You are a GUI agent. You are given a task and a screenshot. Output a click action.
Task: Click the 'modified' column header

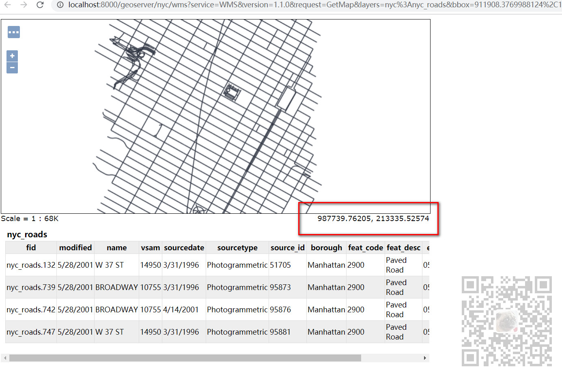pyautogui.click(x=75, y=248)
